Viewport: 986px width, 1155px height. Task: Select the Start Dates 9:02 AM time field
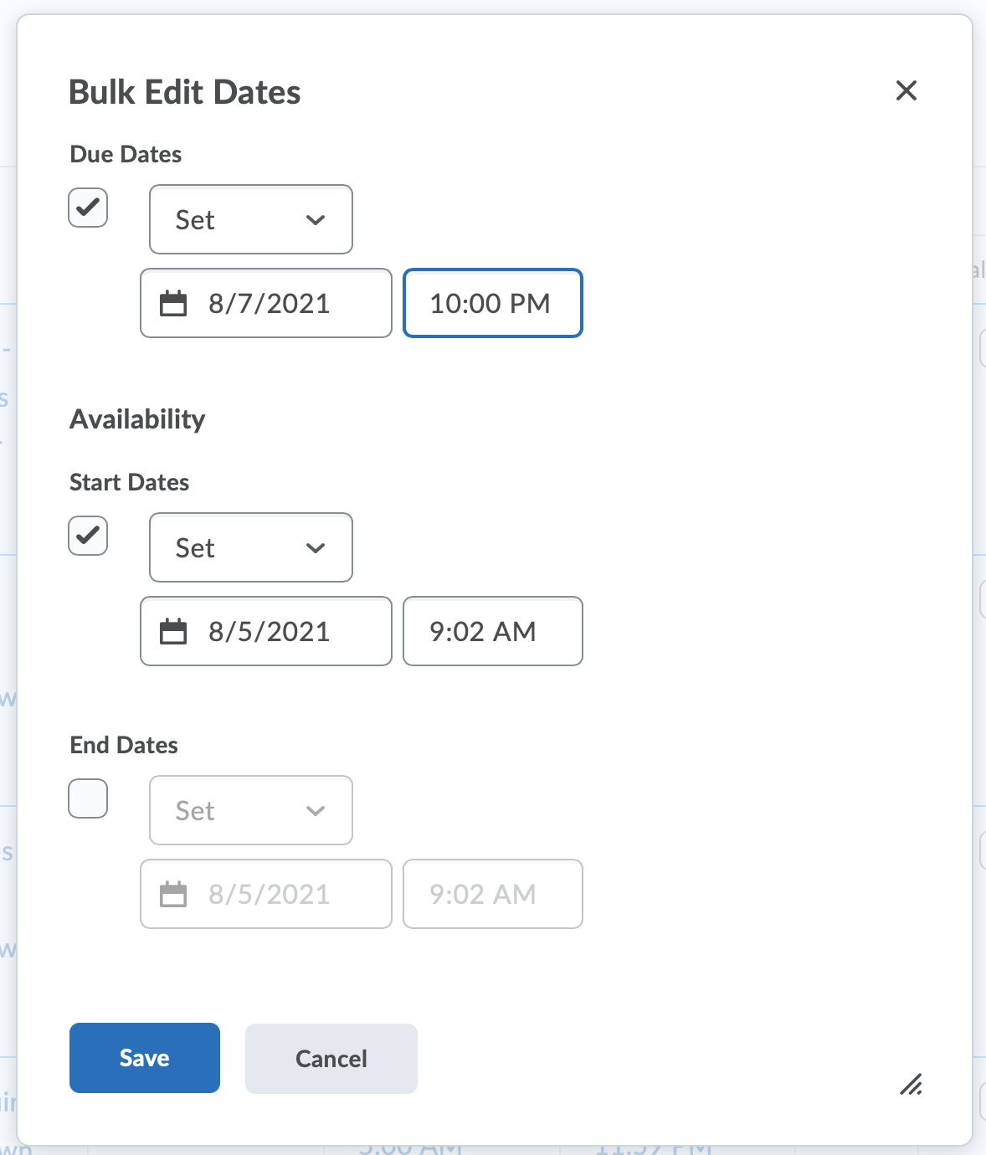(492, 631)
